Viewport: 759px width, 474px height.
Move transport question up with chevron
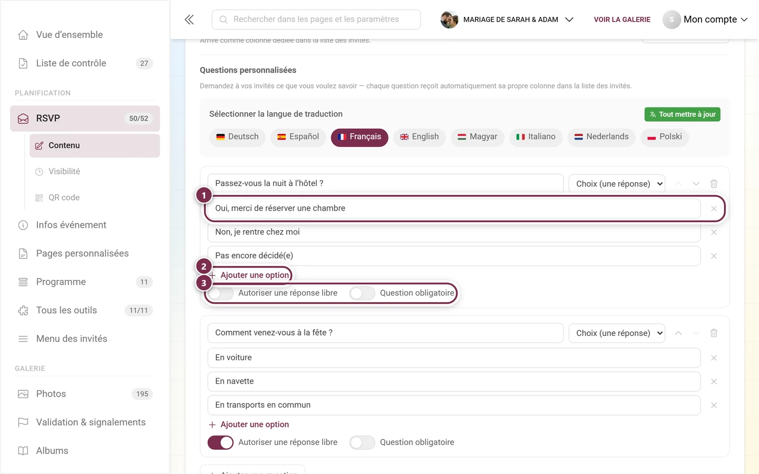pyautogui.click(x=678, y=333)
